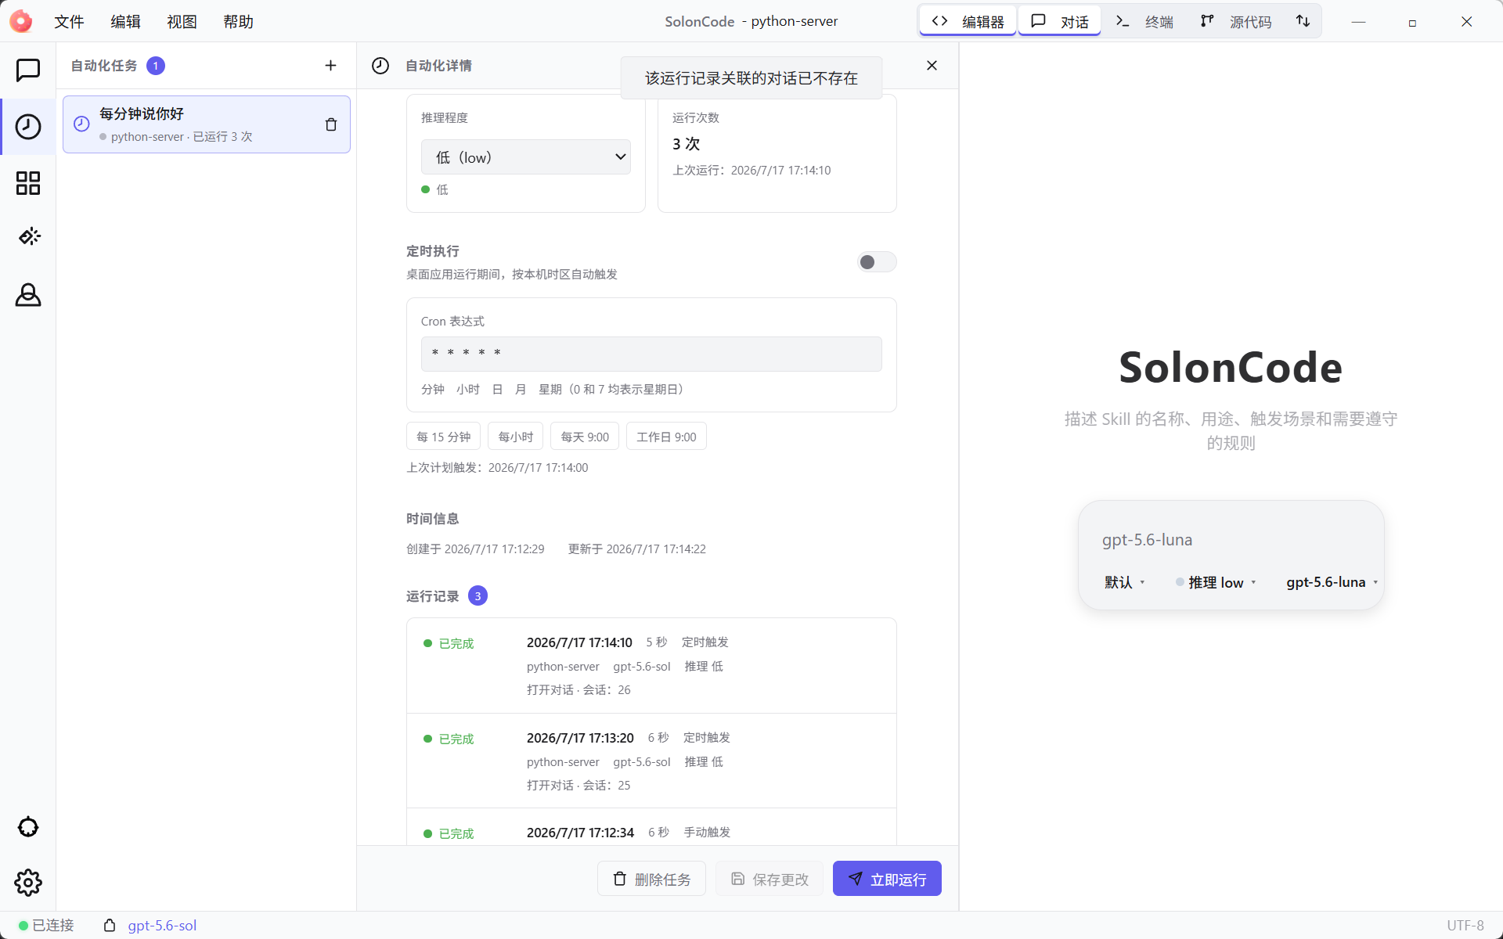Click the gpt-5.6-luna chat input box
Image resolution: width=1503 pixels, height=939 pixels.
(1231, 540)
